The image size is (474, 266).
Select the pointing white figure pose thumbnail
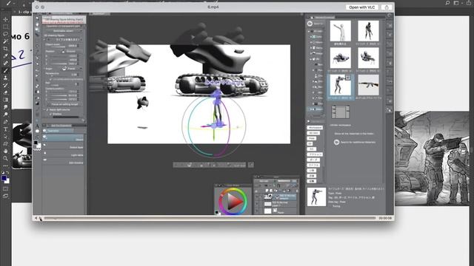point(341,31)
